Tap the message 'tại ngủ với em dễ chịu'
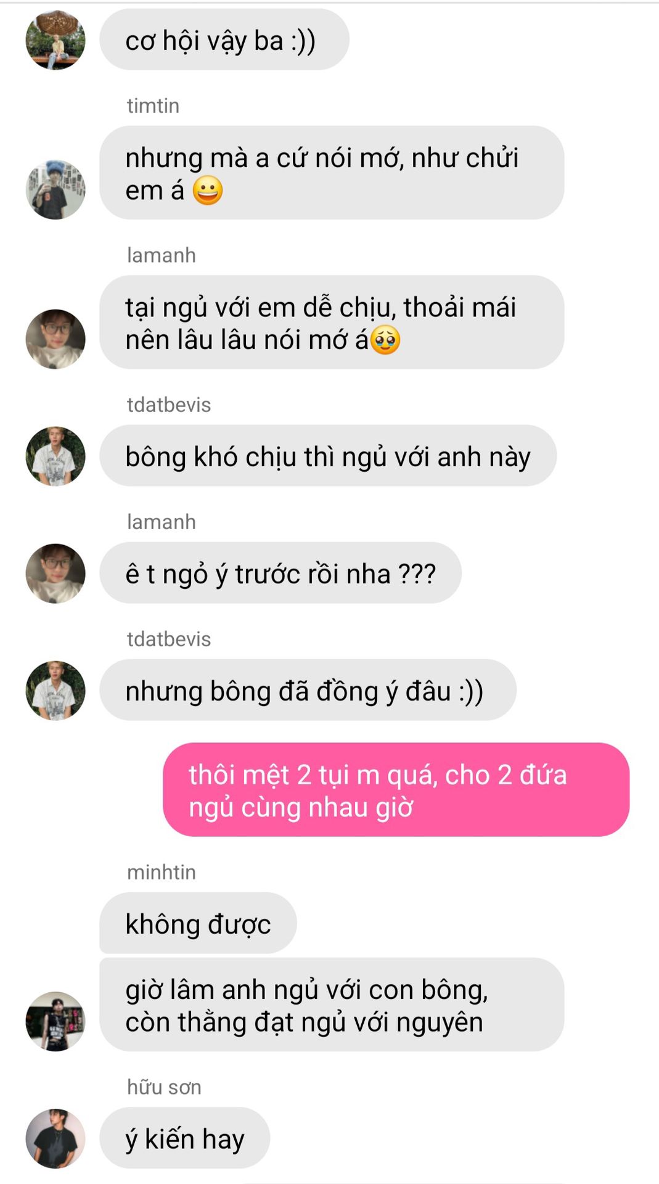Image resolution: width=659 pixels, height=1184 pixels. [x=332, y=323]
